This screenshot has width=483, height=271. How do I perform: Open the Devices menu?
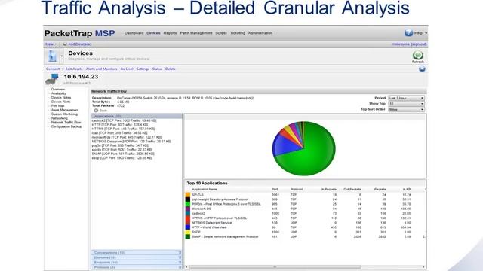click(x=153, y=33)
